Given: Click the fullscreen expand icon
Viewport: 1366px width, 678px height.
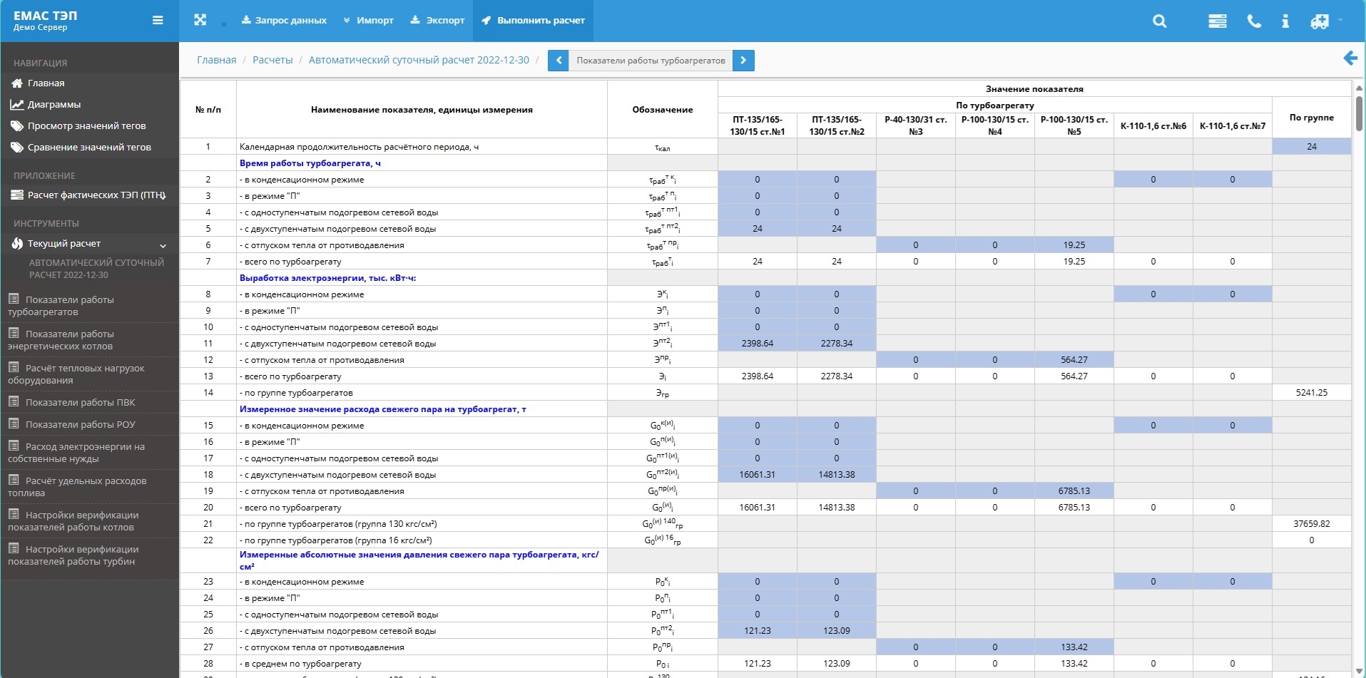Looking at the screenshot, I should pos(200,21).
